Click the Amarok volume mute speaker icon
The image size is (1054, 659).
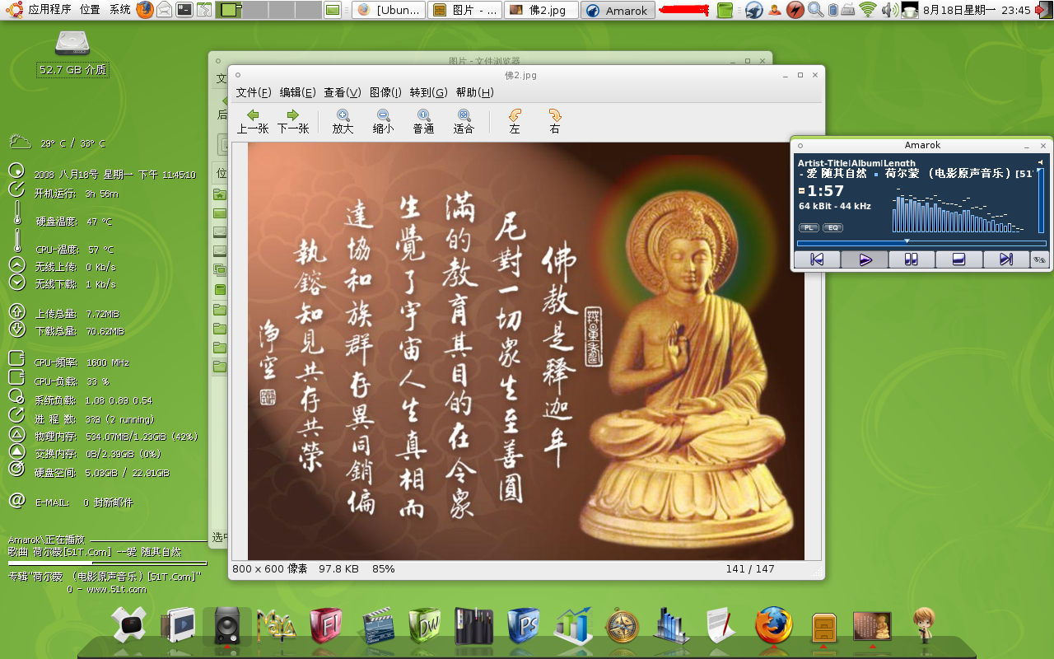tap(1040, 162)
